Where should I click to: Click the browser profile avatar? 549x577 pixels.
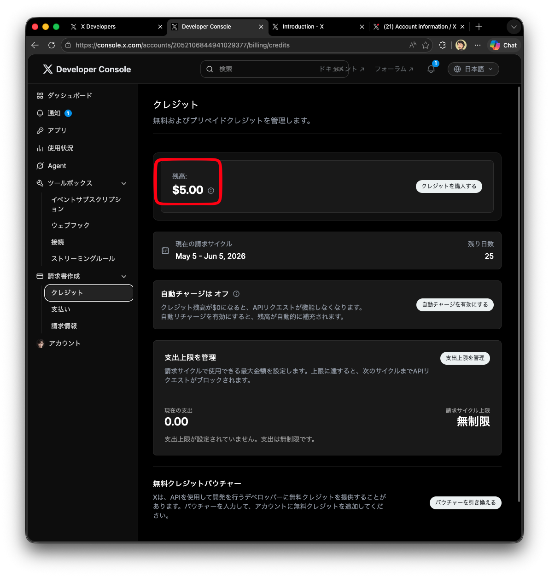pyautogui.click(x=461, y=45)
